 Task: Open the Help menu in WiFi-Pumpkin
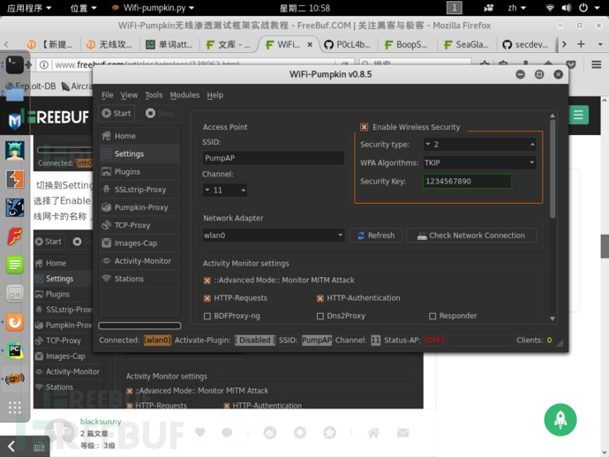tap(214, 95)
